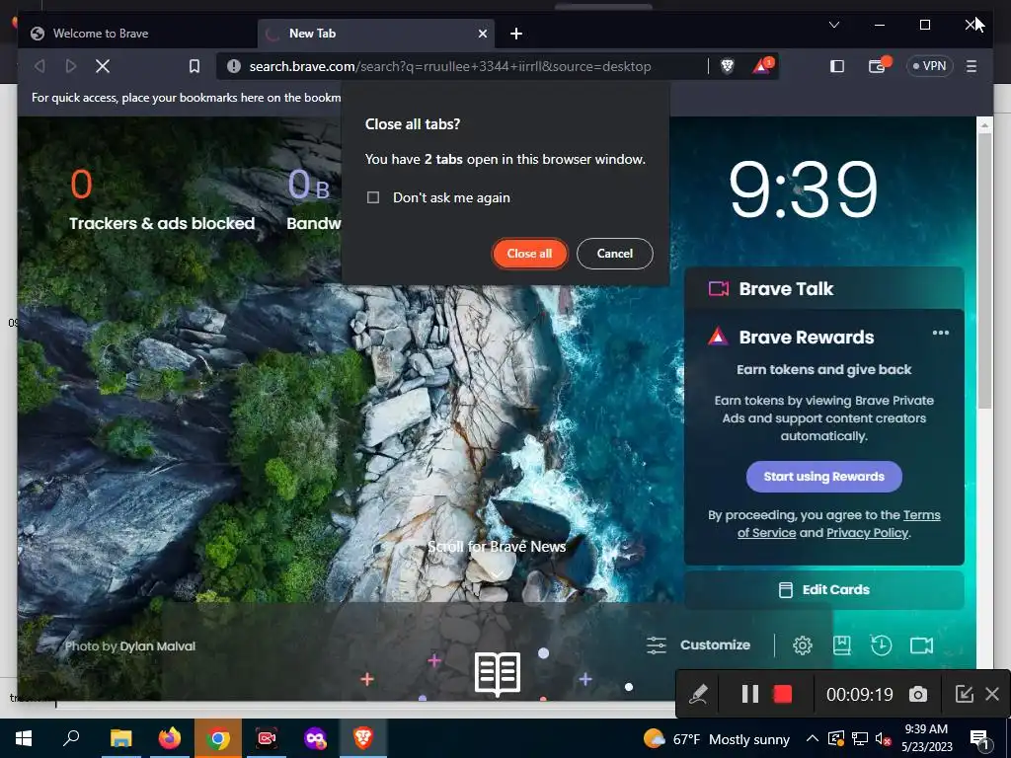Open the screen recorder taskbar icon
This screenshot has height=758, width=1011.
[267, 738]
